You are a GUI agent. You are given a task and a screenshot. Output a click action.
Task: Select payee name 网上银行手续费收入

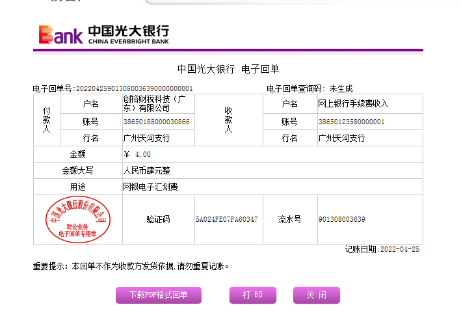click(352, 103)
